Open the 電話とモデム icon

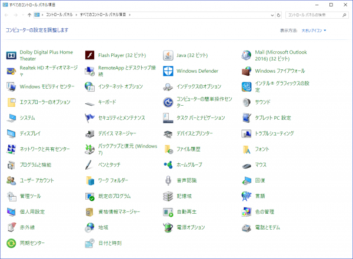pos(247,227)
